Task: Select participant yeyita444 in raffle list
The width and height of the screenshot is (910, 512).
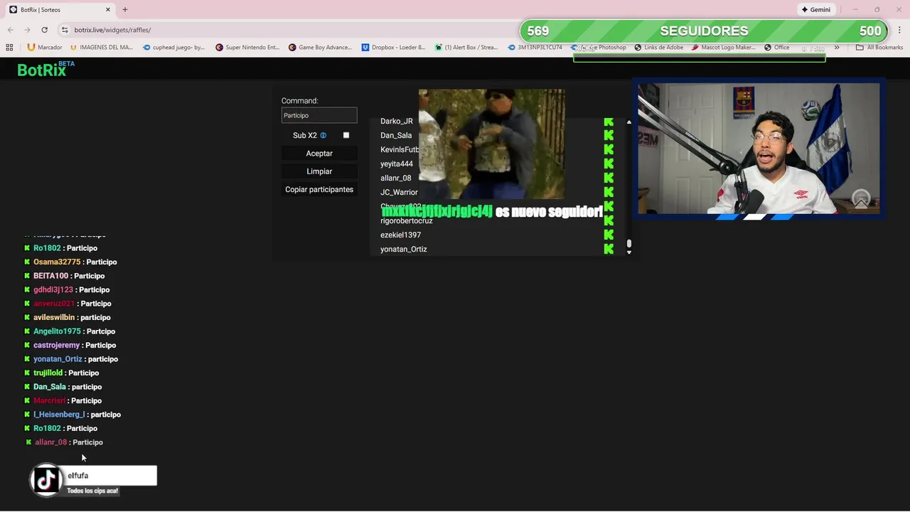Action: click(397, 164)
